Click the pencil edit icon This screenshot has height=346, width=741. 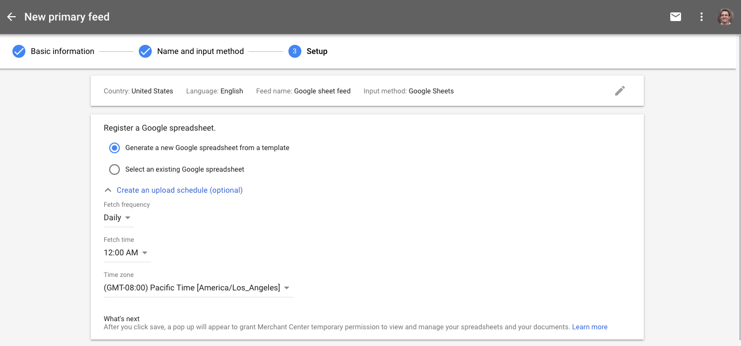[620, 91]
